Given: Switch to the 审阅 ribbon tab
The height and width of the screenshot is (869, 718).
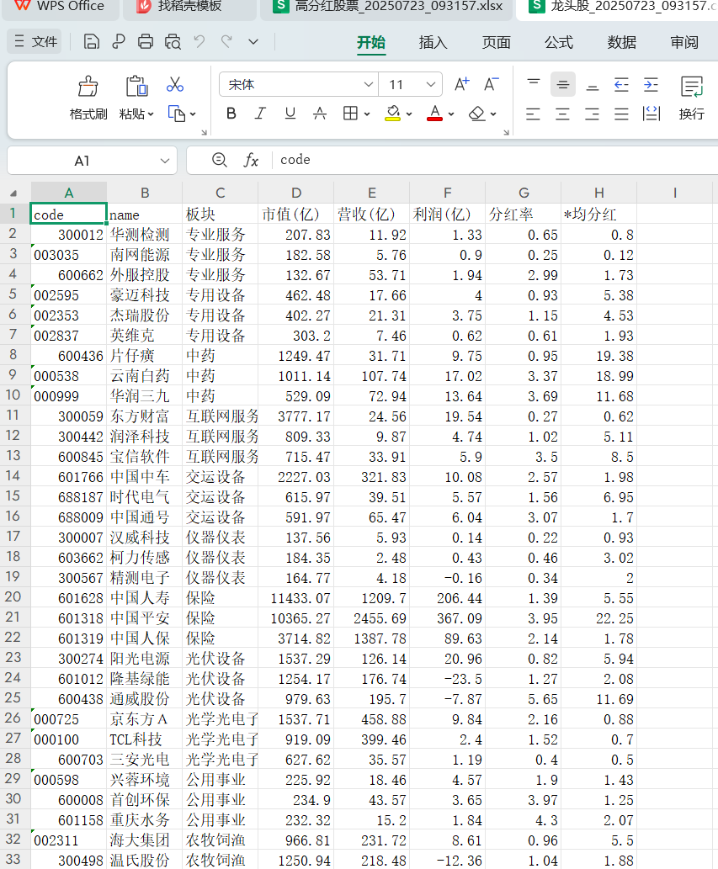Looking at the screenshot, I should 684,42.
